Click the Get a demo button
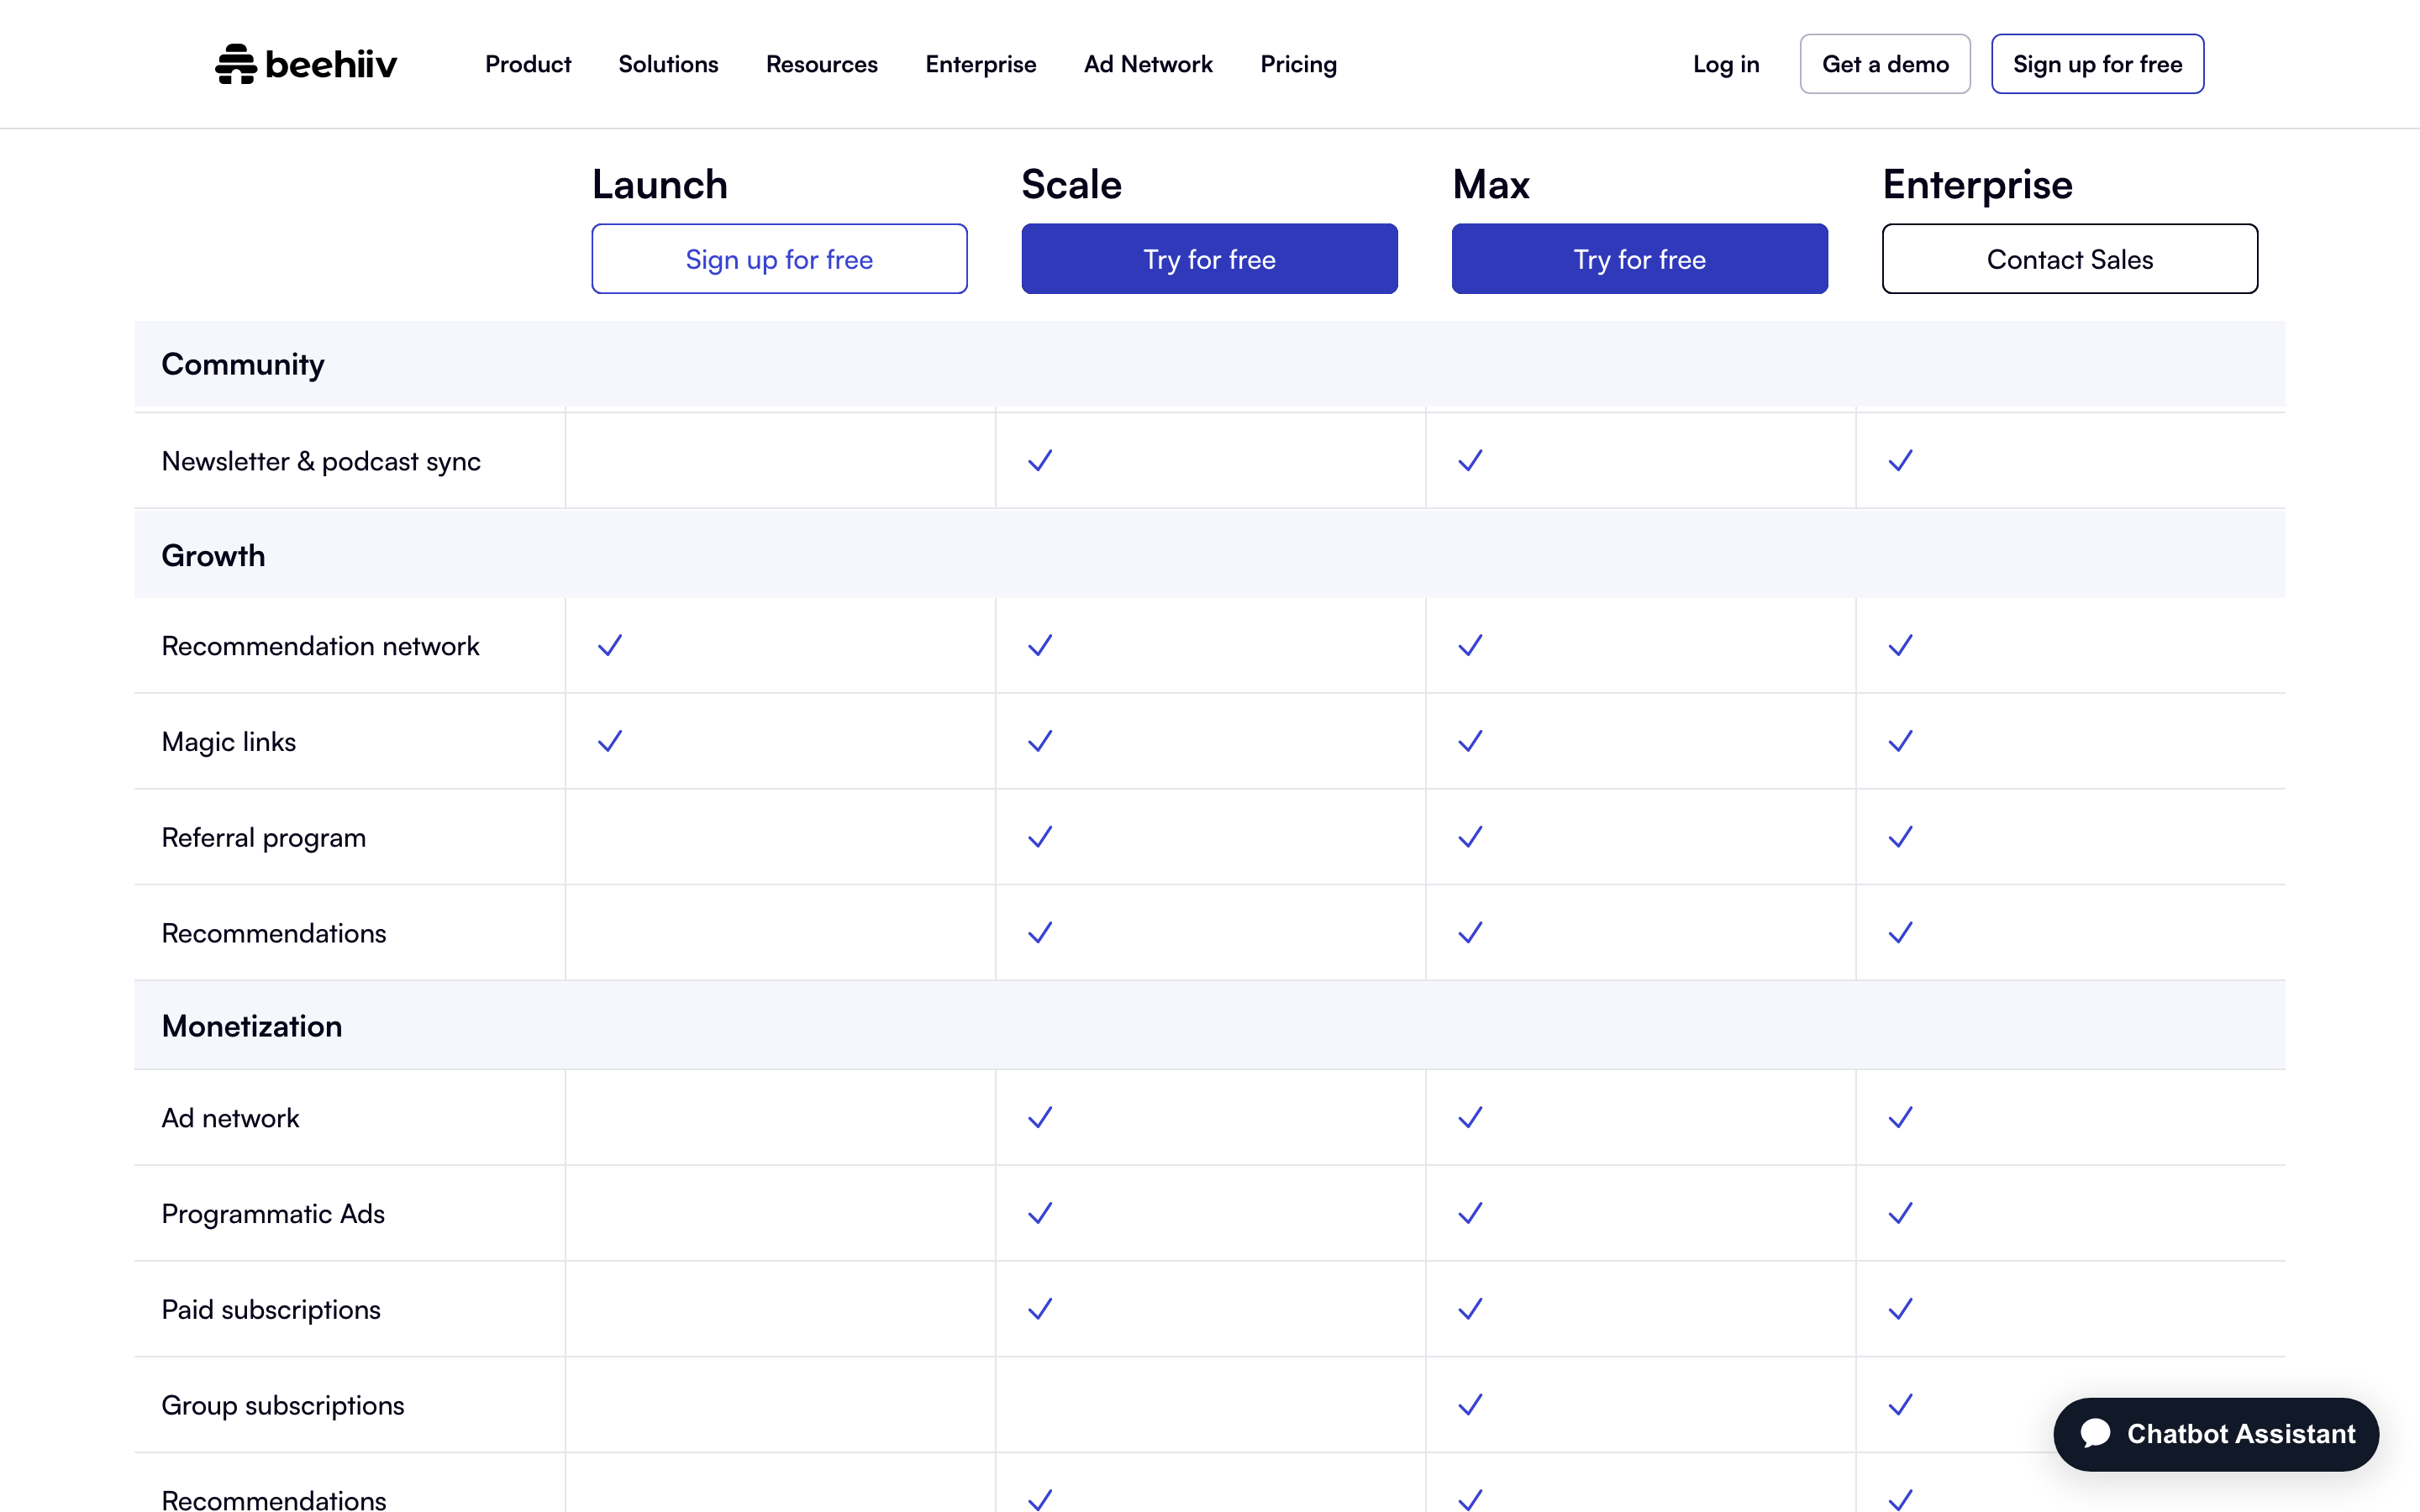 1885,64
